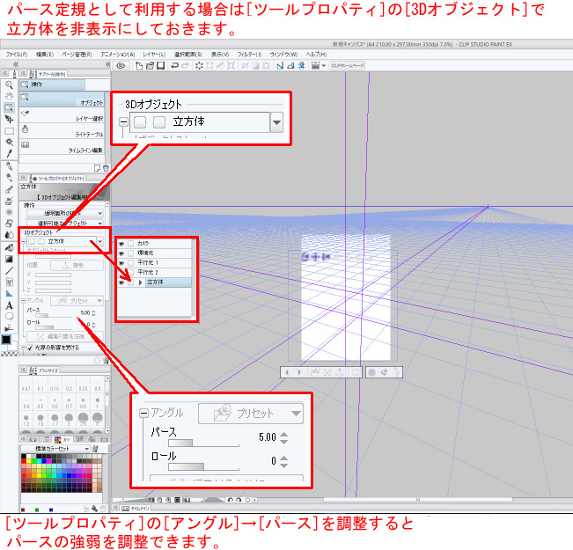Screen dimensions: 573x550
Task: Select the Move layer tool
Action: (x=9, y=119)
